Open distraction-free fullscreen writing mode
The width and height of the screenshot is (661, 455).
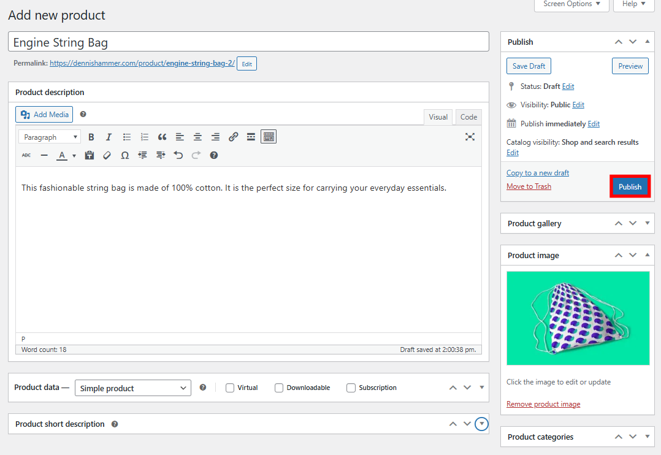coord(470,137)
